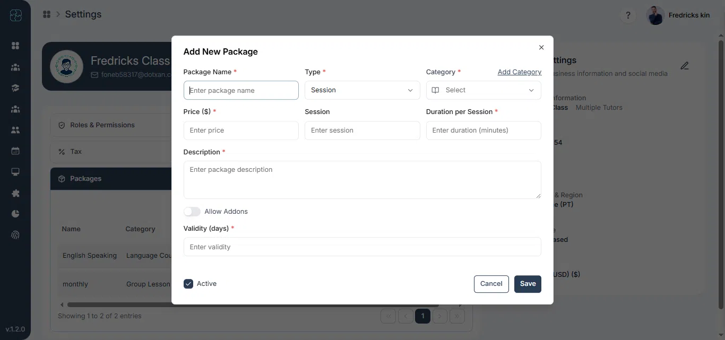Click the app logo in the sidebar

click(x=15, y=15)
